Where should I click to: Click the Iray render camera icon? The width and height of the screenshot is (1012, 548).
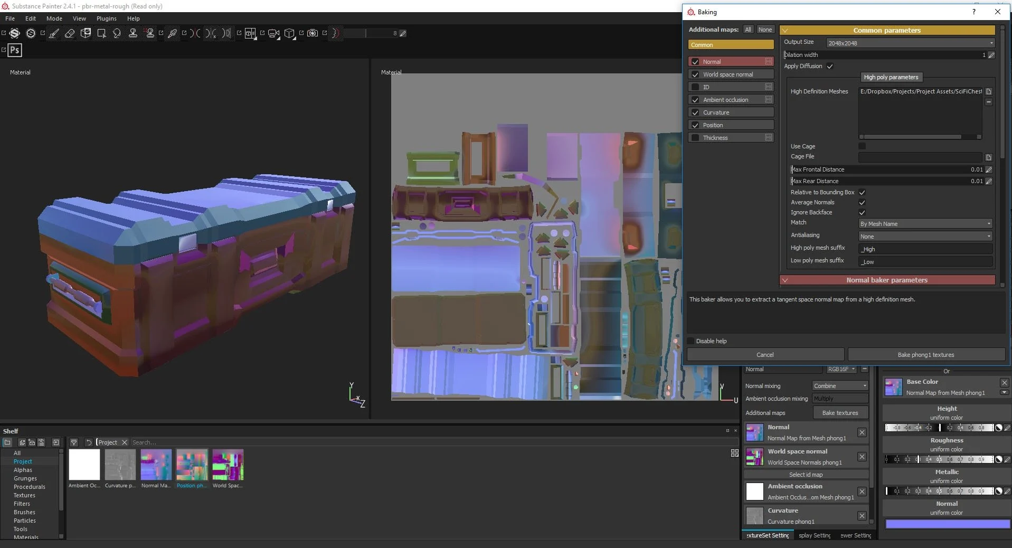(x=313, y=33)
